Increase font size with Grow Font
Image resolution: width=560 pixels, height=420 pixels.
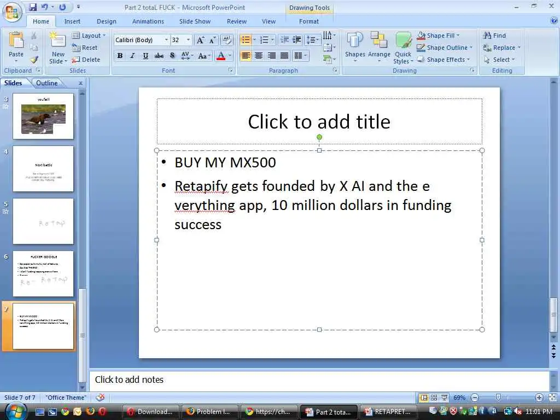point(201,40)
